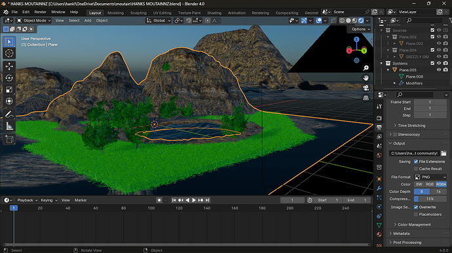Open the Render properties tab
This screenshot has height=253, width=452.
point(379,118)
